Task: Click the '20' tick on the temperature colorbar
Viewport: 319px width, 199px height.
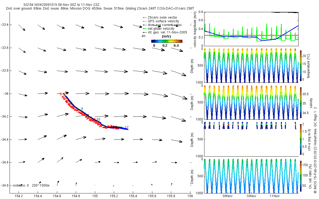Action: click(x=304, y=56)
